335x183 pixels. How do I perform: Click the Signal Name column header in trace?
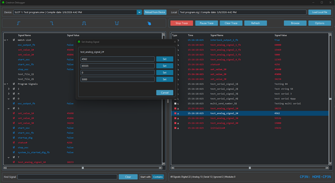[x=217, y=35]
